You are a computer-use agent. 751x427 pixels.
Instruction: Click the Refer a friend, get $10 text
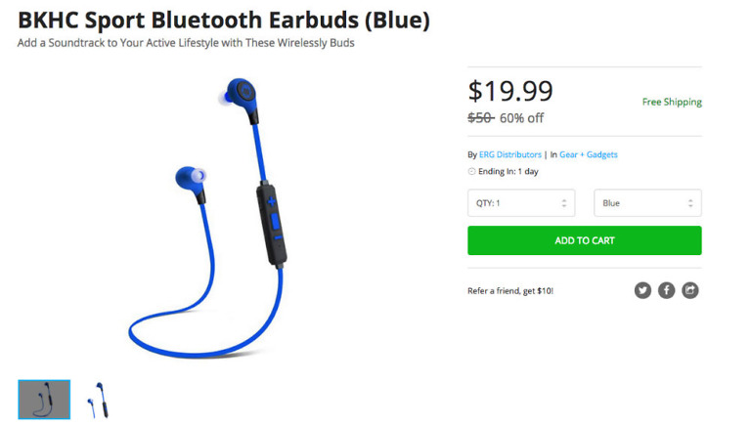pos(510,291)
